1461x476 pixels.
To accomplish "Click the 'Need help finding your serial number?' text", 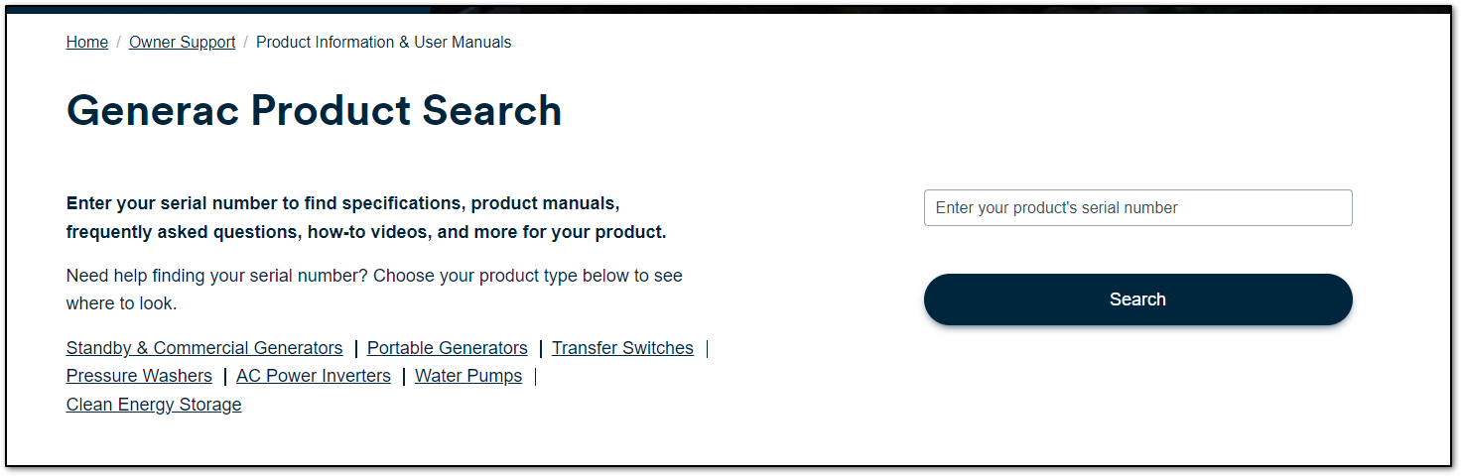I will 216,275.
